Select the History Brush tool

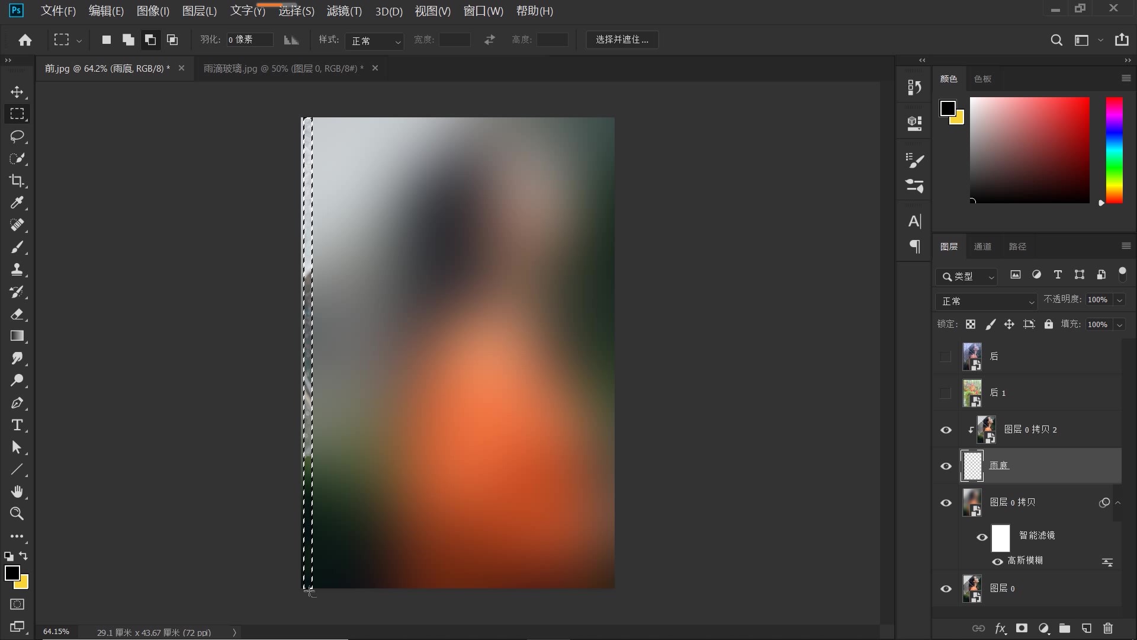pos(17,292)
